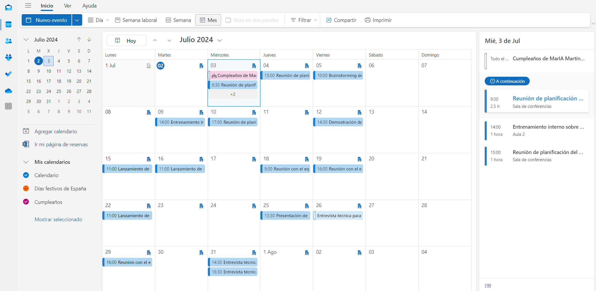Switch to Day view
The height and width of the screenshot is (291, 596).
pos(95,20)
